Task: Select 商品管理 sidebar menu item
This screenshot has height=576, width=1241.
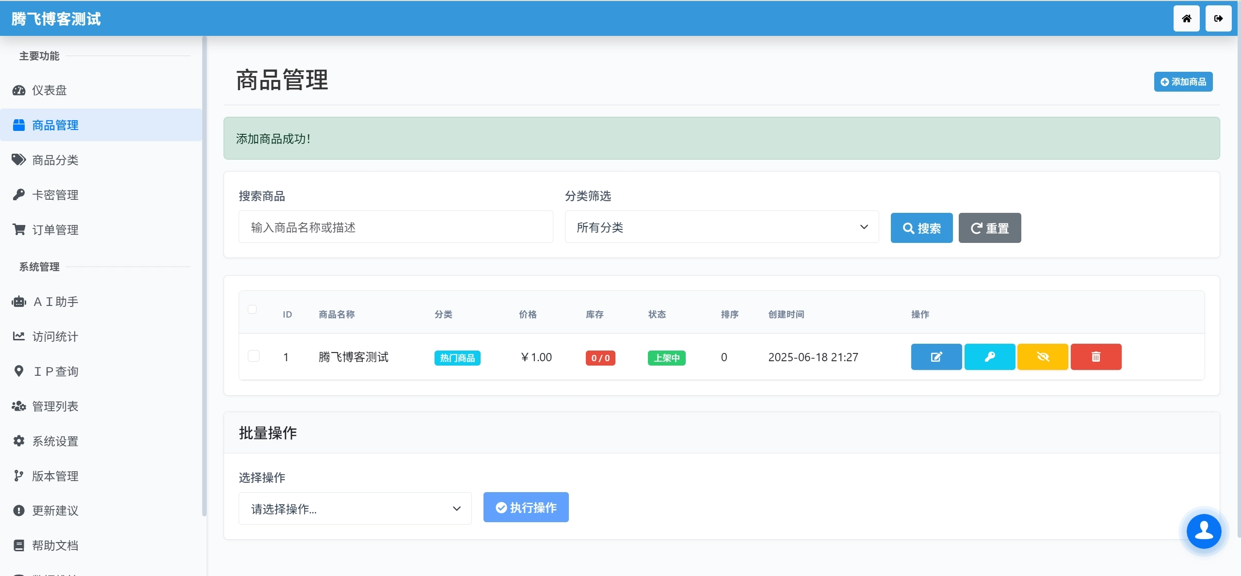Action: coord(101,125)
